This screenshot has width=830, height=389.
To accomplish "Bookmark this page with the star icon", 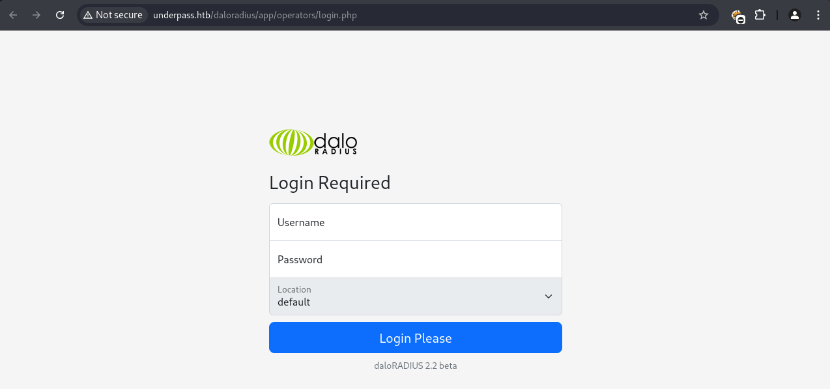I will pos(704,15).
